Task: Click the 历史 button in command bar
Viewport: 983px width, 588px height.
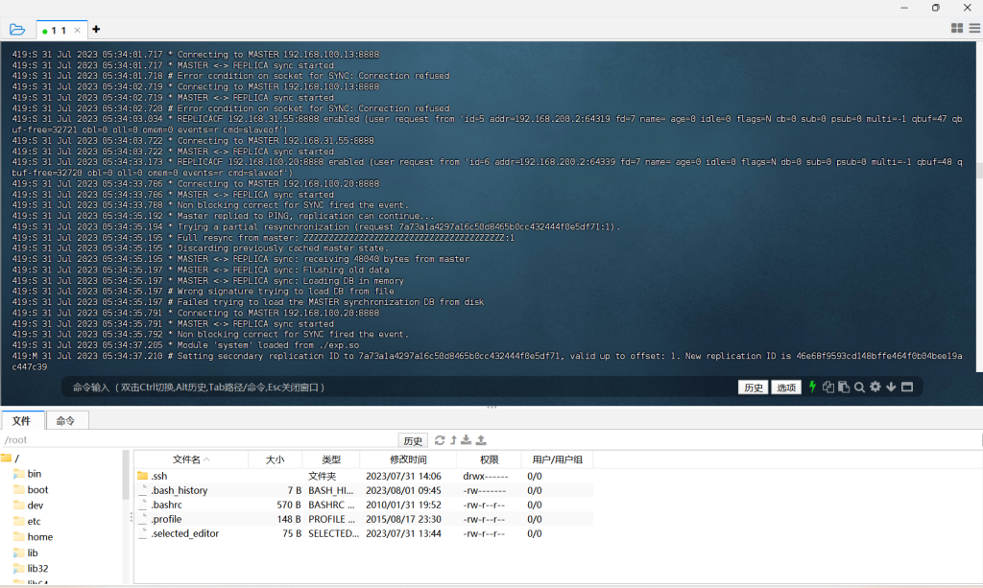Action: (753, 388)
